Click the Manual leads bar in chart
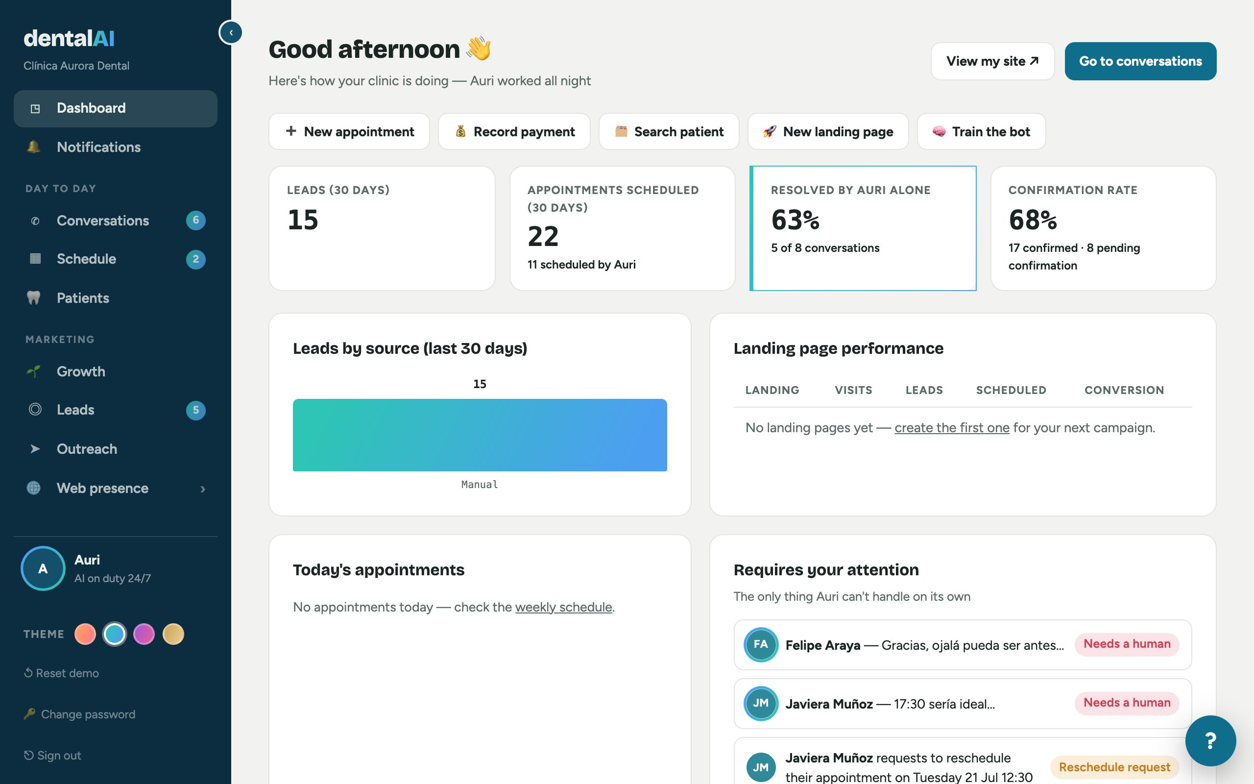1254x784 pixels. click(480, 435)
